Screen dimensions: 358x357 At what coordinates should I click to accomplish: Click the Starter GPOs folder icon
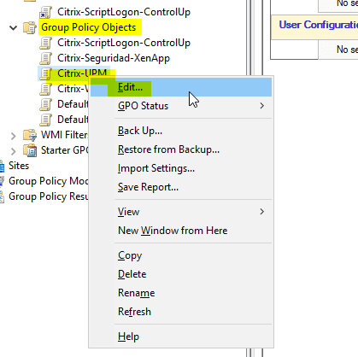pyautogui.click(x=30, y=150)
